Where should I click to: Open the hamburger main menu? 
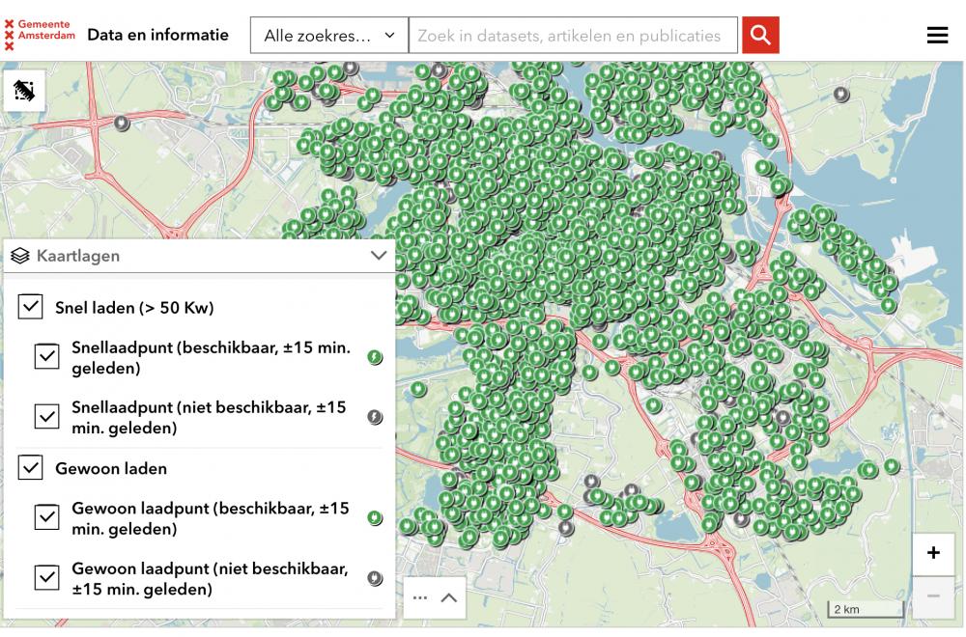point(937,35)
